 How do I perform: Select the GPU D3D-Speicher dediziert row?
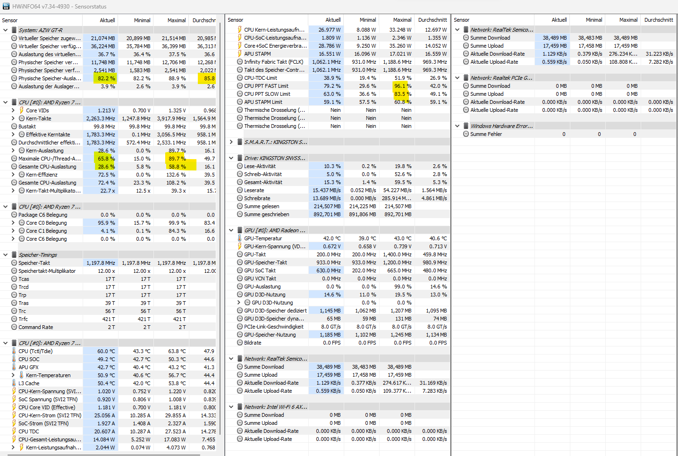click(338, 311)
